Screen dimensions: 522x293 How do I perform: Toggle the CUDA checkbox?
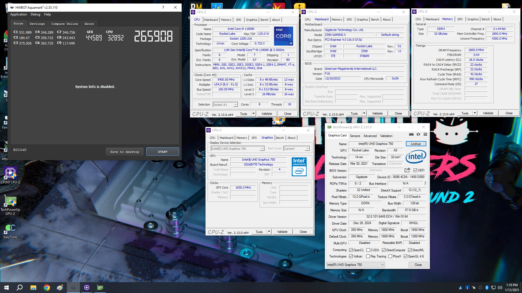(x=368, y=250)
